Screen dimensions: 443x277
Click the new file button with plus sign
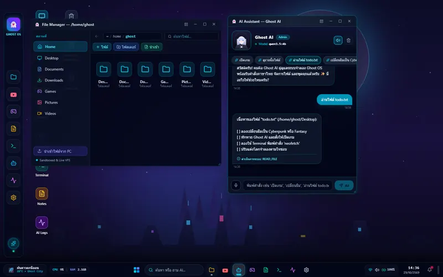point(102,47)
